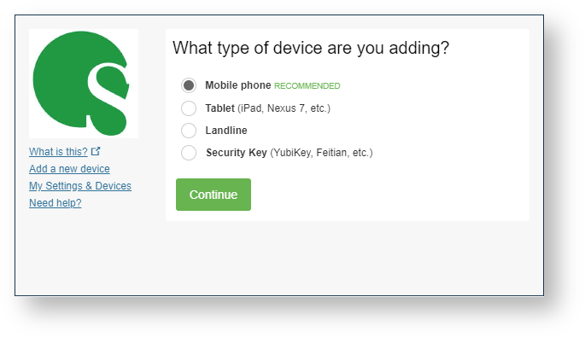The height and width of the screenshot is (338, 585).
Task: Click the empty gray area below the device panel
Action: (279, 258)
